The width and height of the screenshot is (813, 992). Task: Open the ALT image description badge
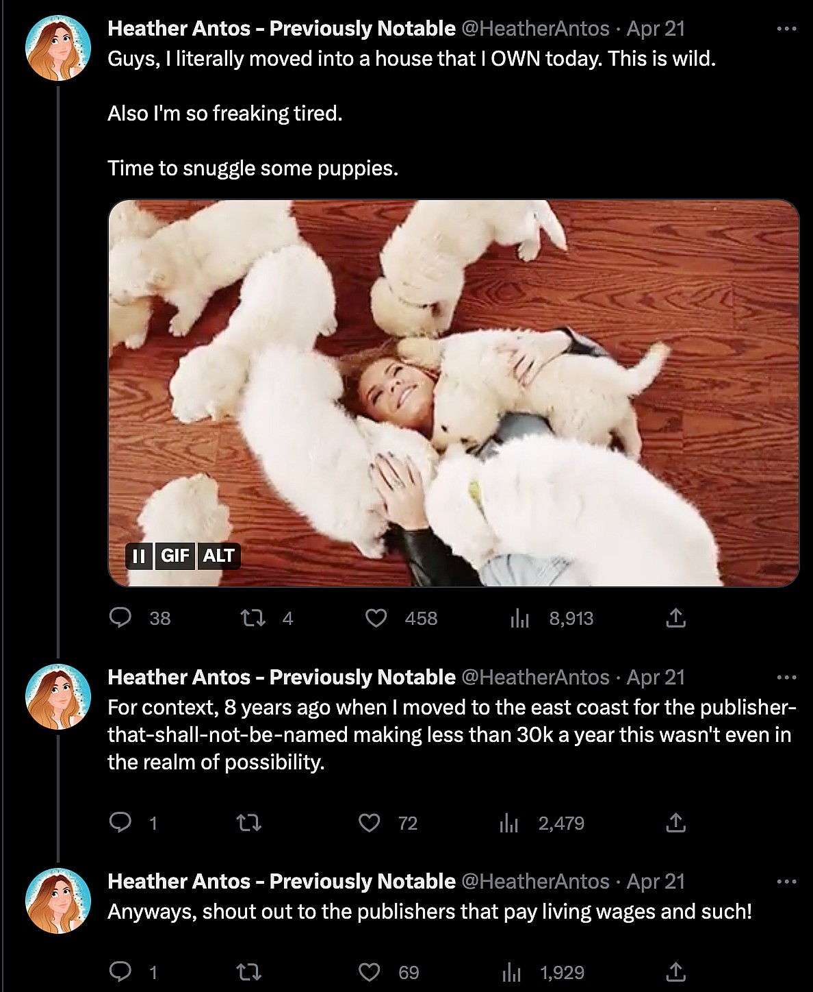[218, 556]
